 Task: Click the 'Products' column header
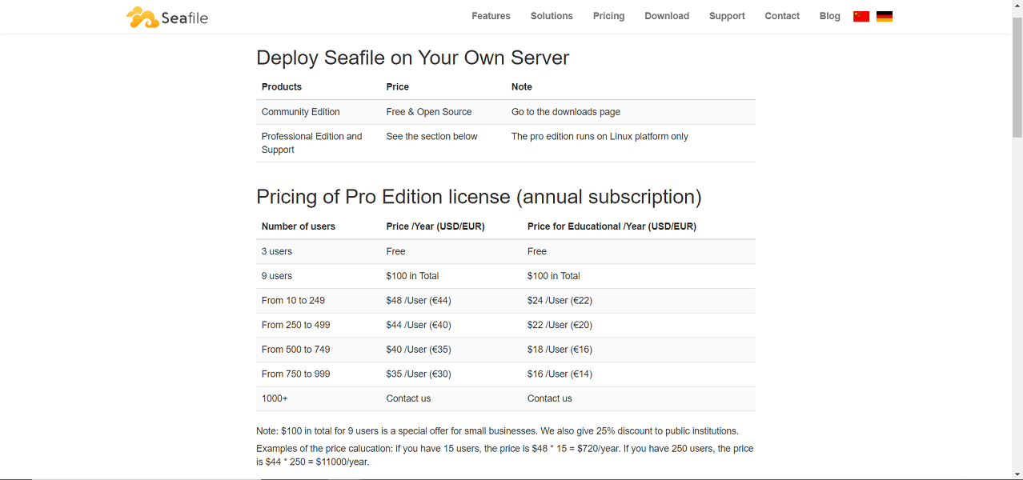(x=282, y=87)
